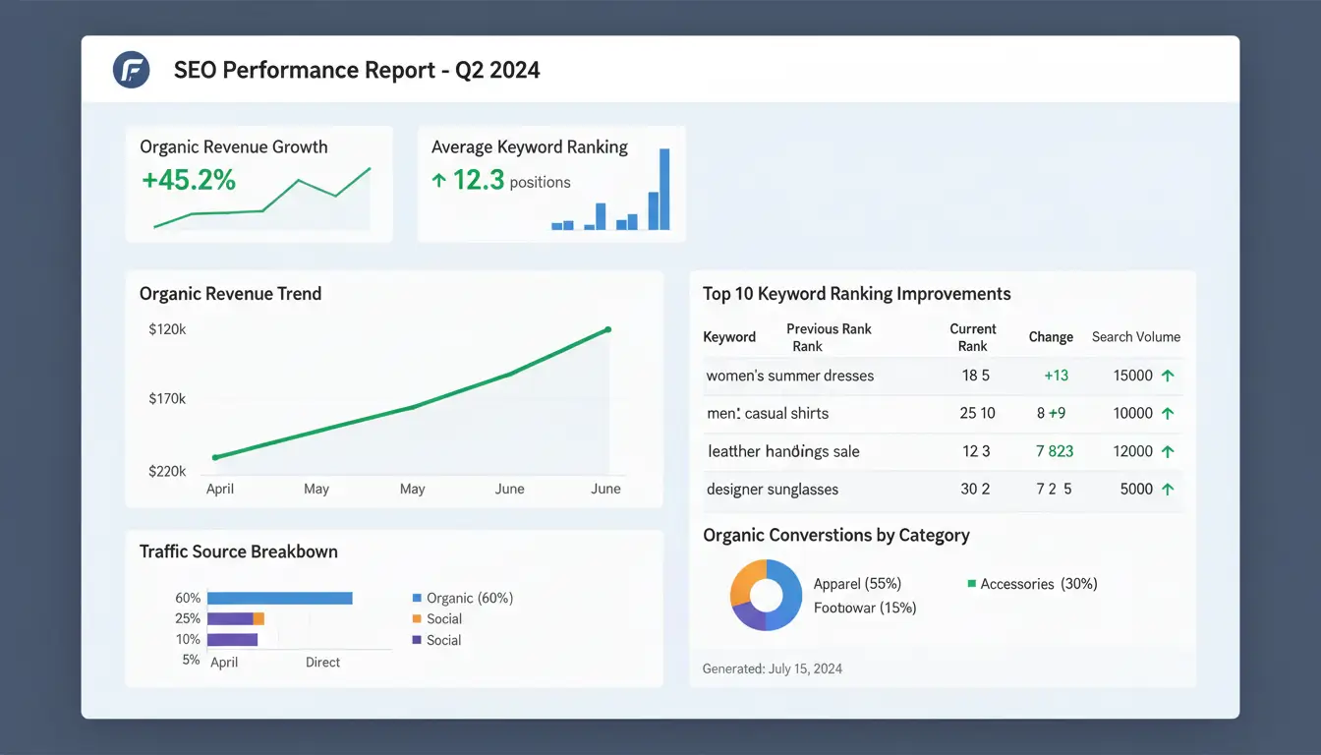Click the tallest bar in Average Keyword Ranking chart

click(x=664, y=189)
